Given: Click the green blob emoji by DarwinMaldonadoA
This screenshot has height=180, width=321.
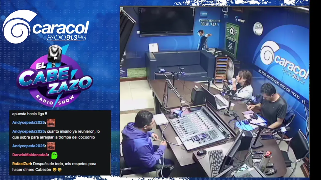Looking at the screenshot, I should (54, 155).
